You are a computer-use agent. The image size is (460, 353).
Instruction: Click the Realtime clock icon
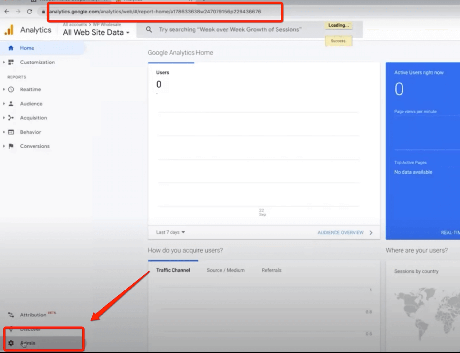point(11,89)
